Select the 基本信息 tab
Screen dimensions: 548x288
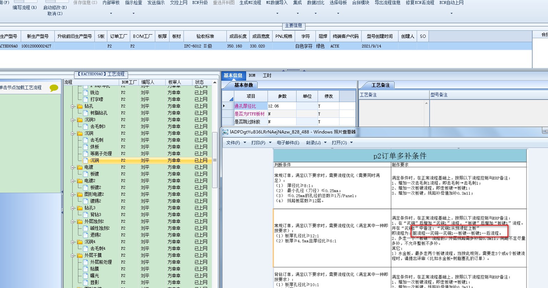pos(233,75)
